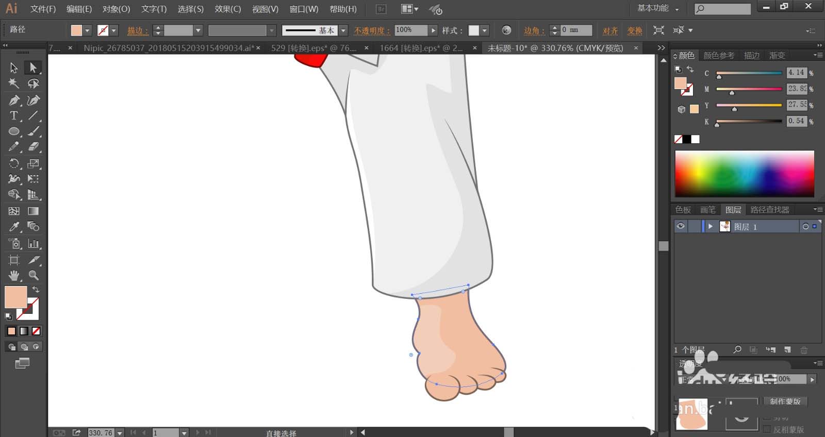Open fill color dropdown in control bar
Viewport: 825px width, 437px height.
(x=87, y=30)
